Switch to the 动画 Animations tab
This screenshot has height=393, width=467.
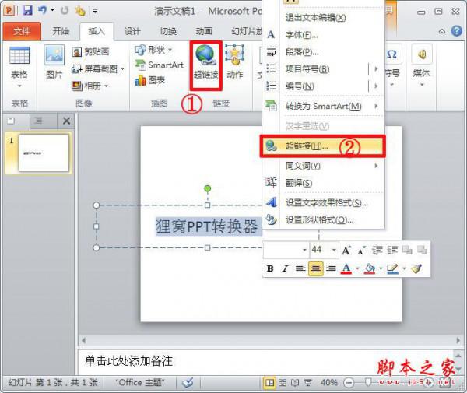pyautogui.click(x=204, y=31)
